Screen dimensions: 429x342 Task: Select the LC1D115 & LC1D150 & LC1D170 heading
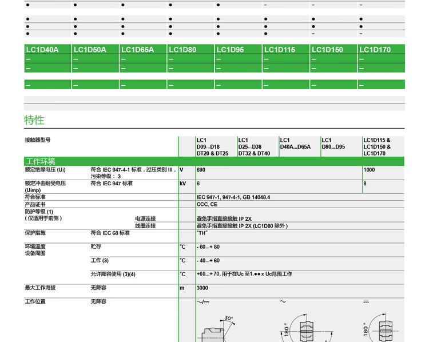click(x=377, y=146)
